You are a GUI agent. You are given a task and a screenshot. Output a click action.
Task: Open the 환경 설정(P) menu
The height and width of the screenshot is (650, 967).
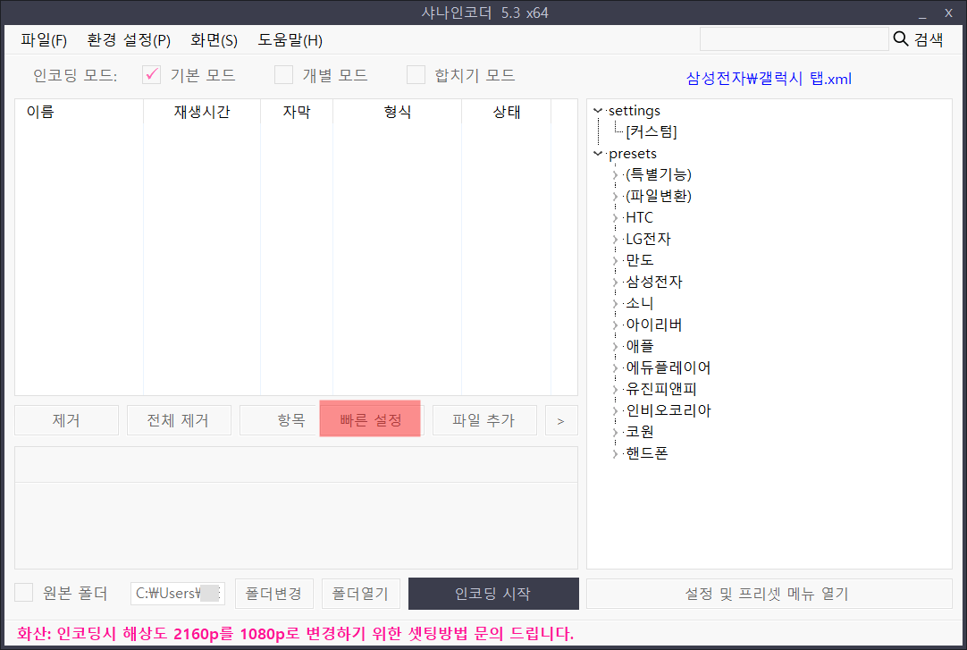tap(129, 40)
